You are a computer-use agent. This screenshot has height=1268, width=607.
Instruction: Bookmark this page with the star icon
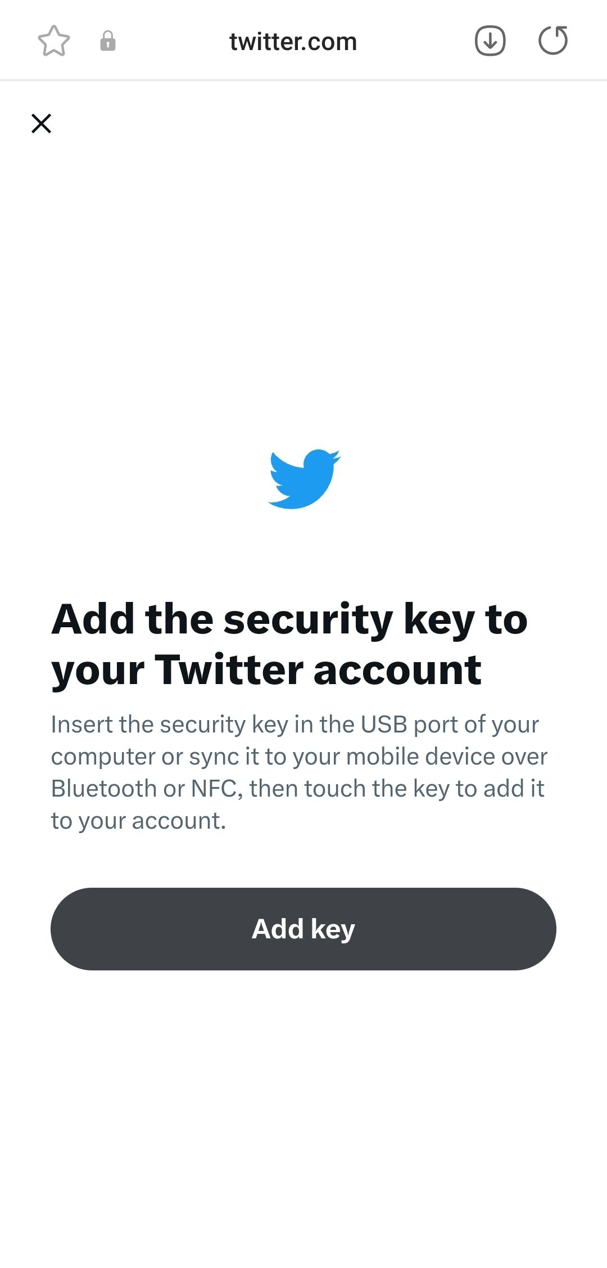tap(53, 41)
